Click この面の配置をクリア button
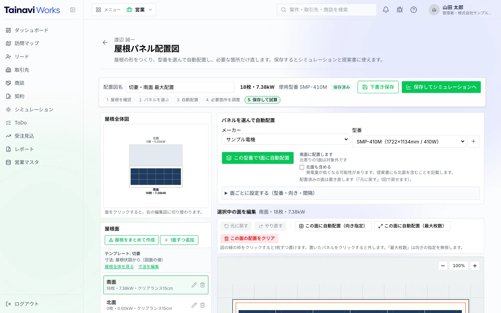The width and height of the screenshot is (501, 313). click(249, 239)
